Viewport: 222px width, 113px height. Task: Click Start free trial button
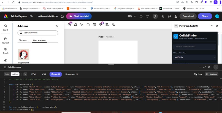(x=79, y=16)
